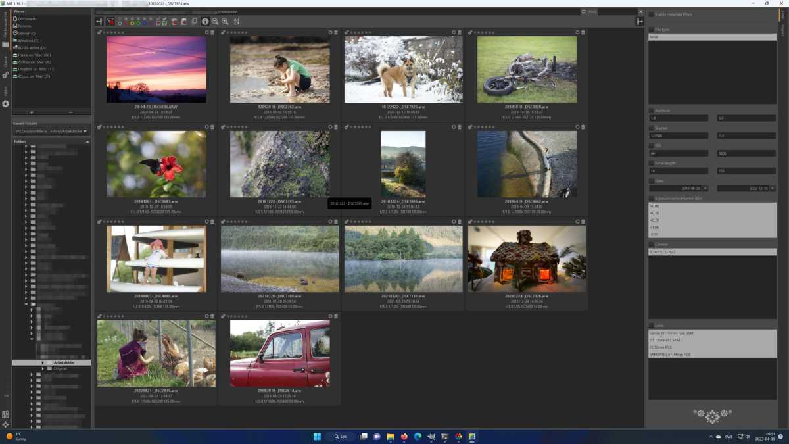Open the start date dropdown calendar
Image resolution: width=789 pixels, height=444 pixels.
(x=705, y=188)
